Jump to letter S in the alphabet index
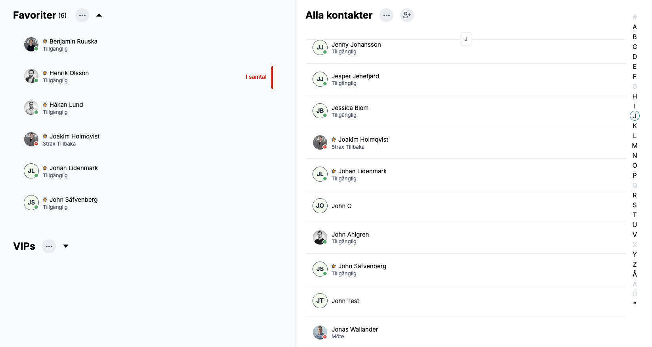The image size is (652, 347). click(635, 205)
